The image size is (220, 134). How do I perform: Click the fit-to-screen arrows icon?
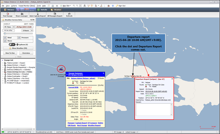click(80, 6)
